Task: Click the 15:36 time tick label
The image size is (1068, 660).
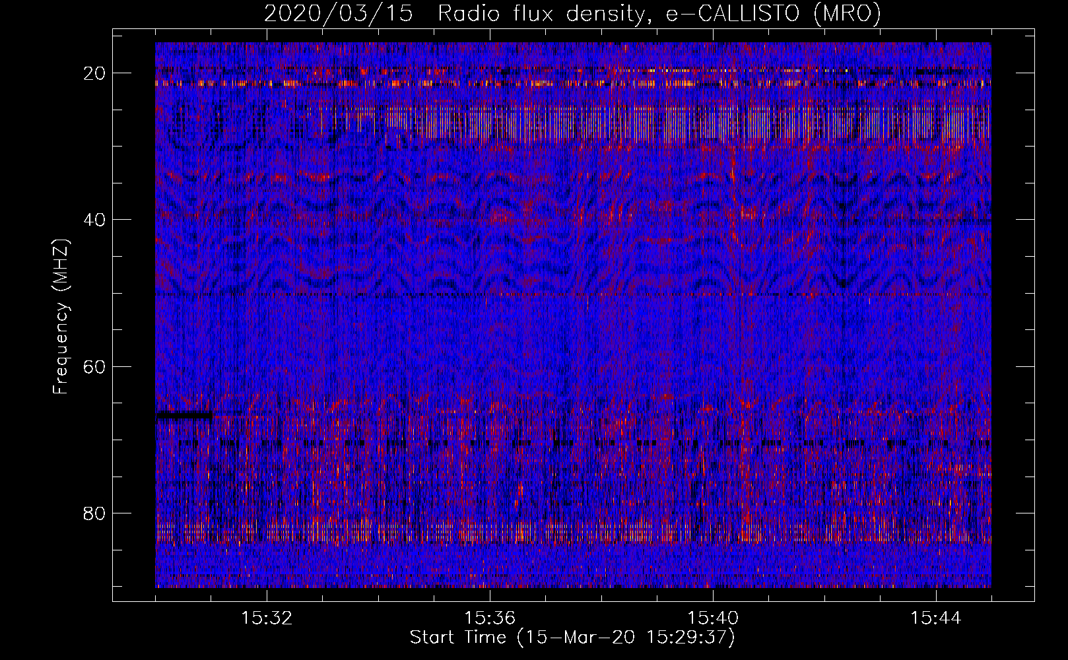Action: click(490, 618)
